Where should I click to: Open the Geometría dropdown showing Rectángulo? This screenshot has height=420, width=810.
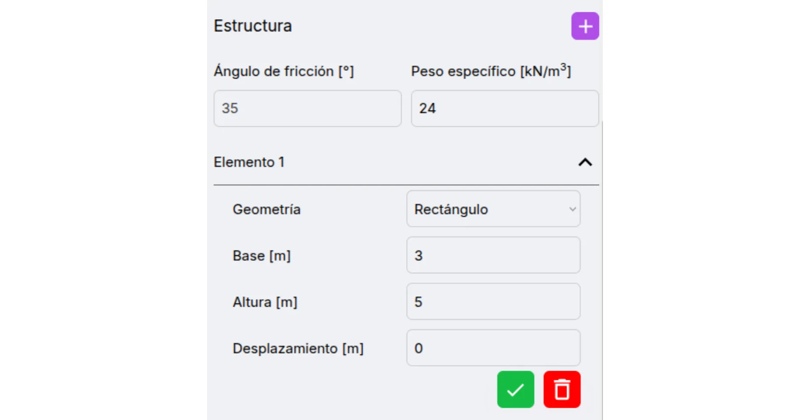[493, 209]
